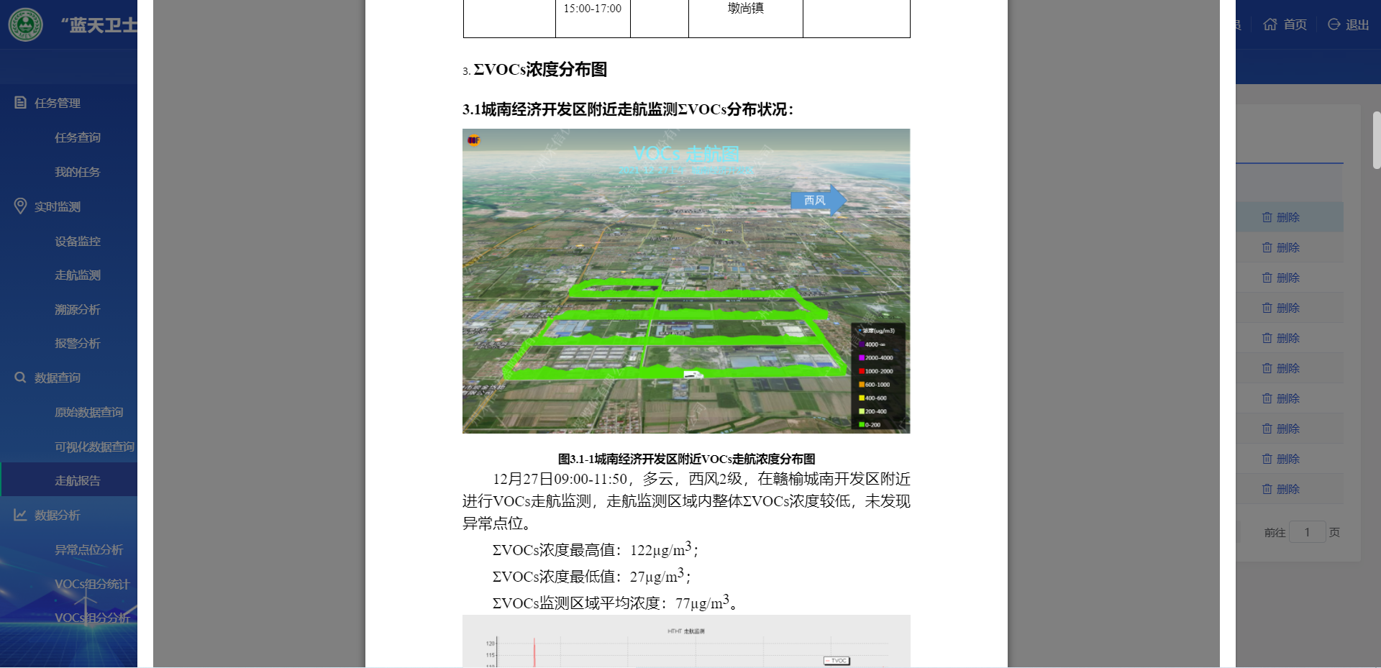The height and width of the screenshot is (668, 1381).
Task: Select the active 走航报告 menu item
Action: (78, 480)
